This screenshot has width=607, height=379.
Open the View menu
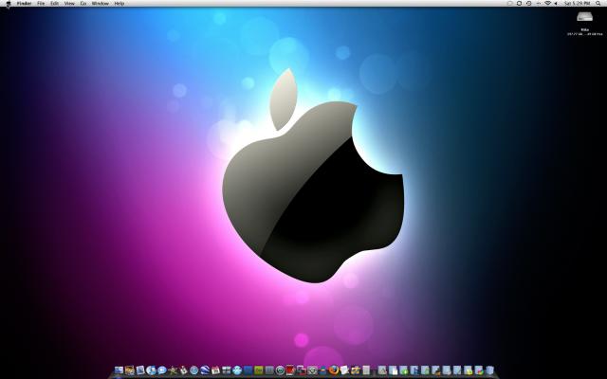pyautogui.click(x=69, y=4)
